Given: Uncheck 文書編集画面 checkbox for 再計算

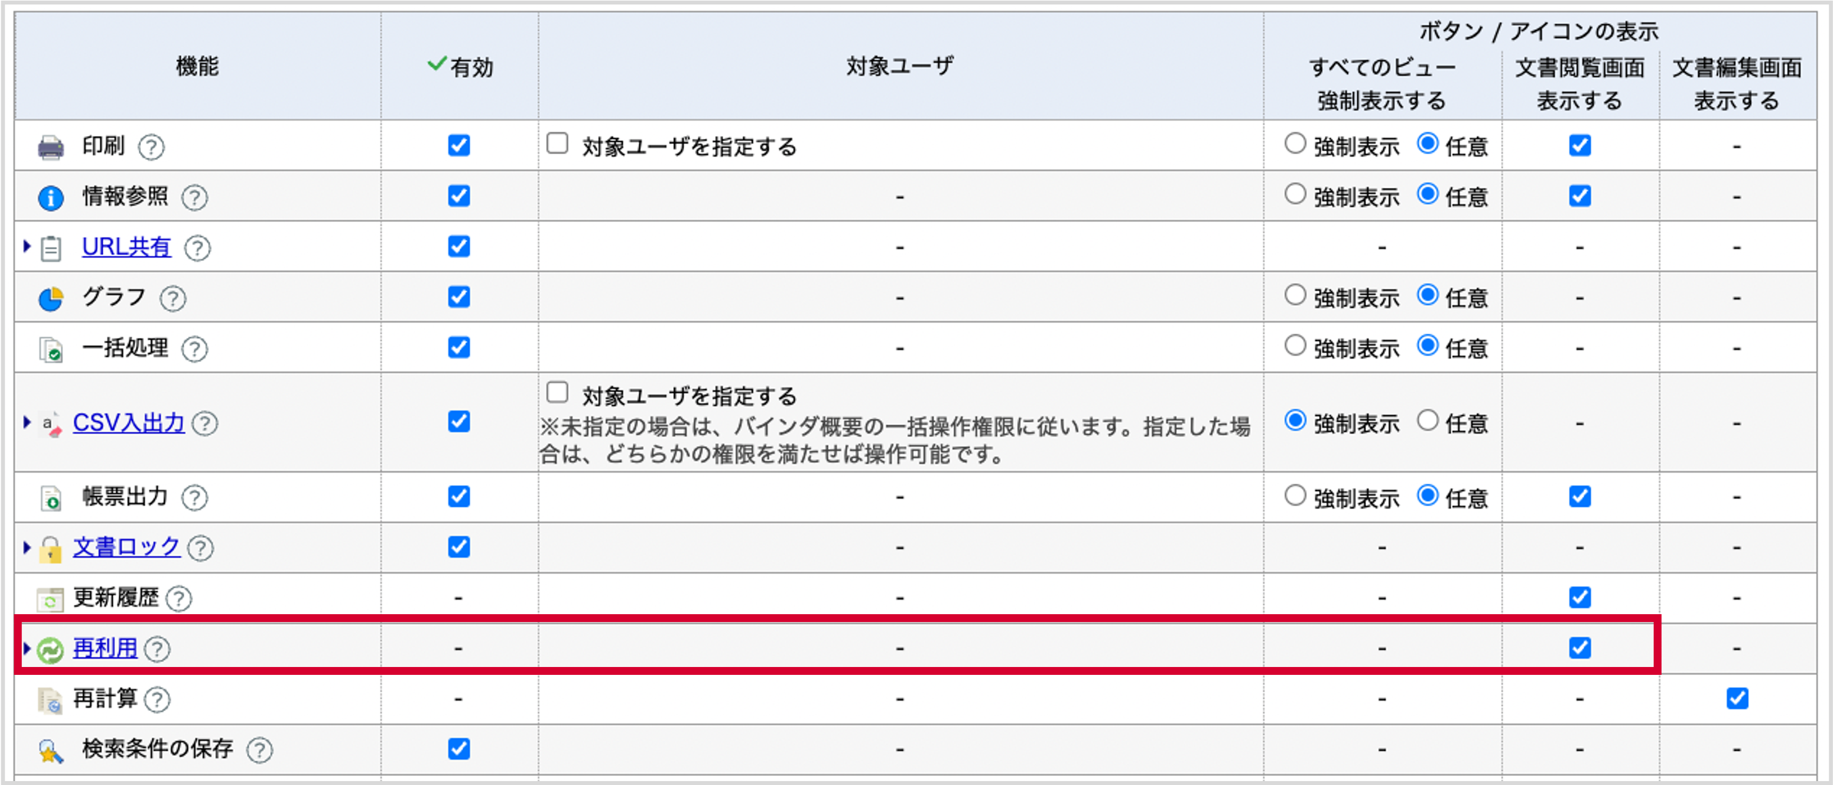Looking at the screenshot, I should (1737, 698).
